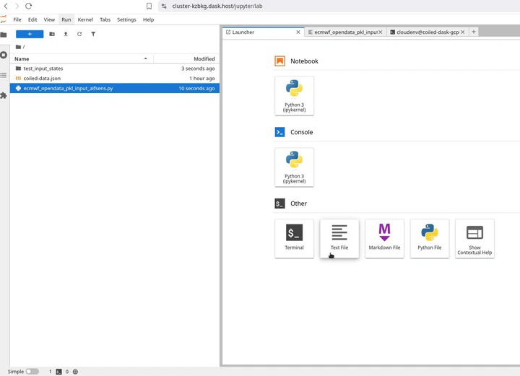Create a new Markdown File

click(x=384, y=238)
